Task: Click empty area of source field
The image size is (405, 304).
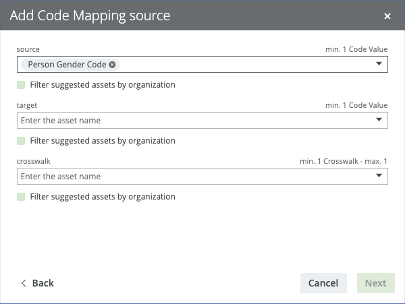Action: [243, 65]
